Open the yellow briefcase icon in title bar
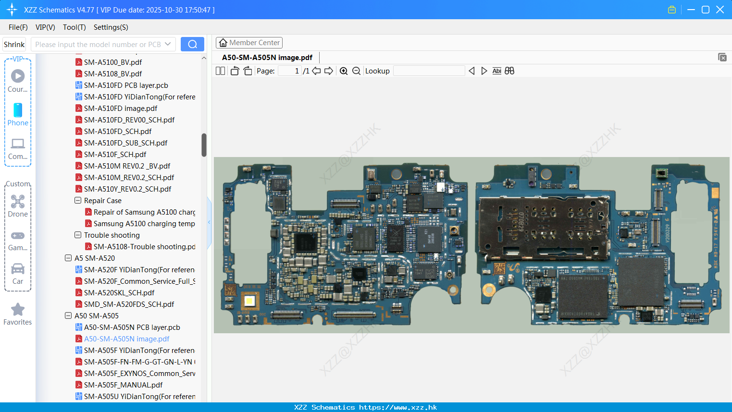 (x=672, y=10)
